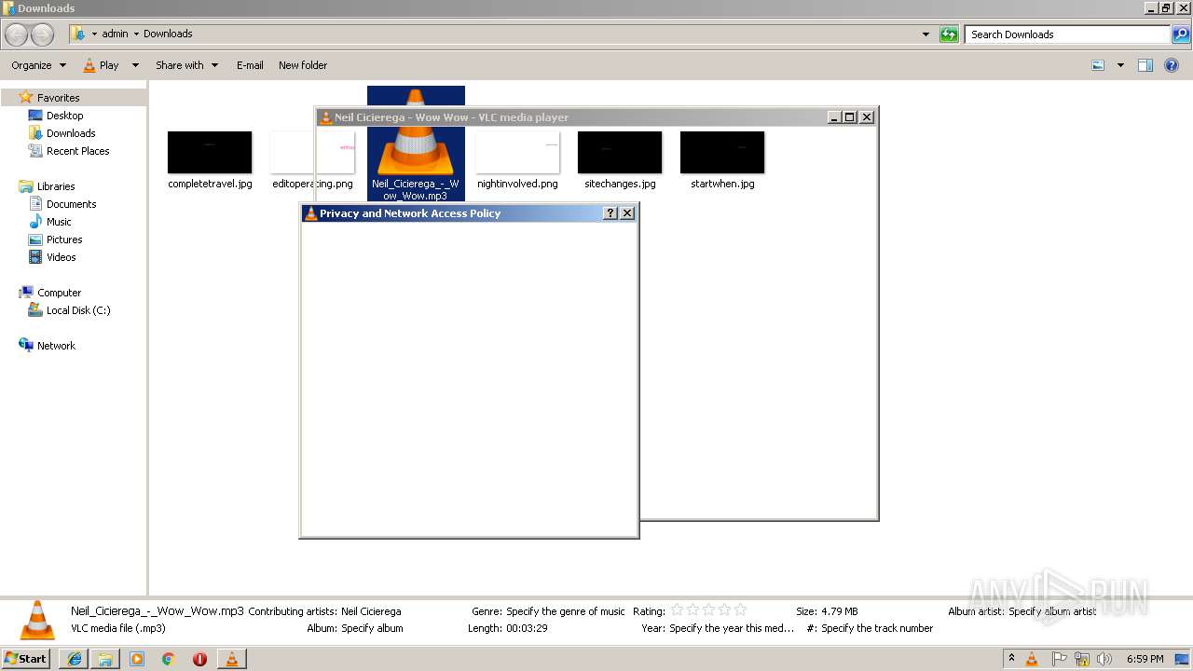Open Google Chrome from taskbar

coord(169,659)
